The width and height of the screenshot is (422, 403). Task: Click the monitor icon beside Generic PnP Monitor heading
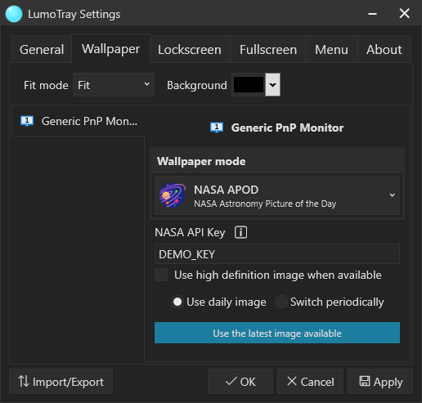(217, 128)
